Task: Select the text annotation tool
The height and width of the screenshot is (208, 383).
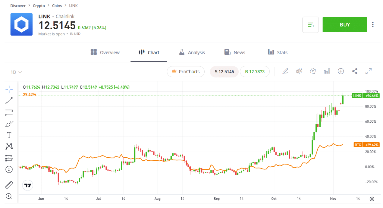Action: [x=9, y=135]
